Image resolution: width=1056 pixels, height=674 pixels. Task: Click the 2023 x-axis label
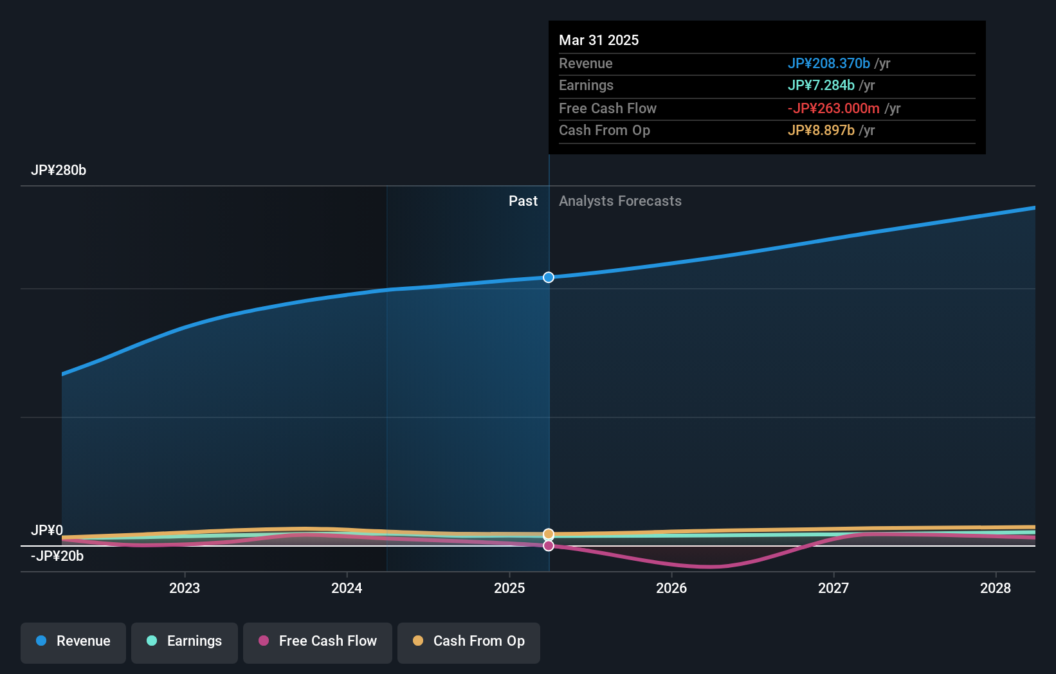[x=185, y=588]
